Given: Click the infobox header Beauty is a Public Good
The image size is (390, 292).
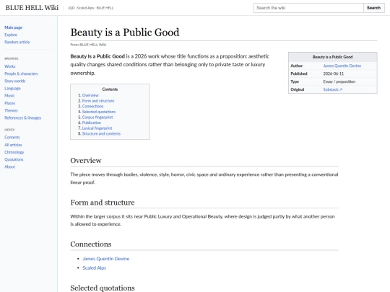Looking at the screenshot, I should [332, 57].
